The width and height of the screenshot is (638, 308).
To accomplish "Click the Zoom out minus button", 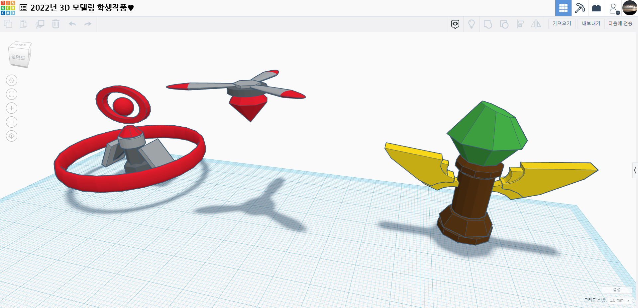I will [12, 122].
